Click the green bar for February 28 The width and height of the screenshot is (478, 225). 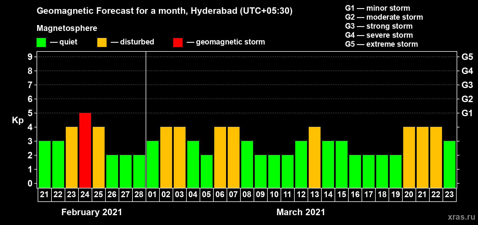pyautogui.click(x=139, y=172)
